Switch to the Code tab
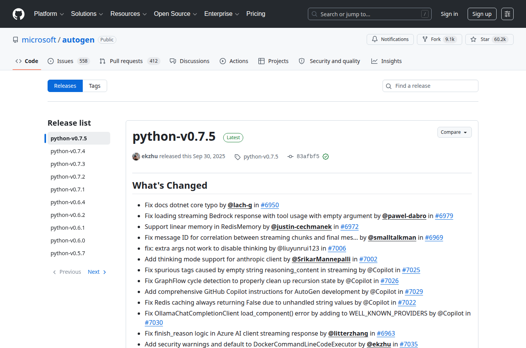The height and width of the screenshot is (348, 526). click(x=27, y=61)
